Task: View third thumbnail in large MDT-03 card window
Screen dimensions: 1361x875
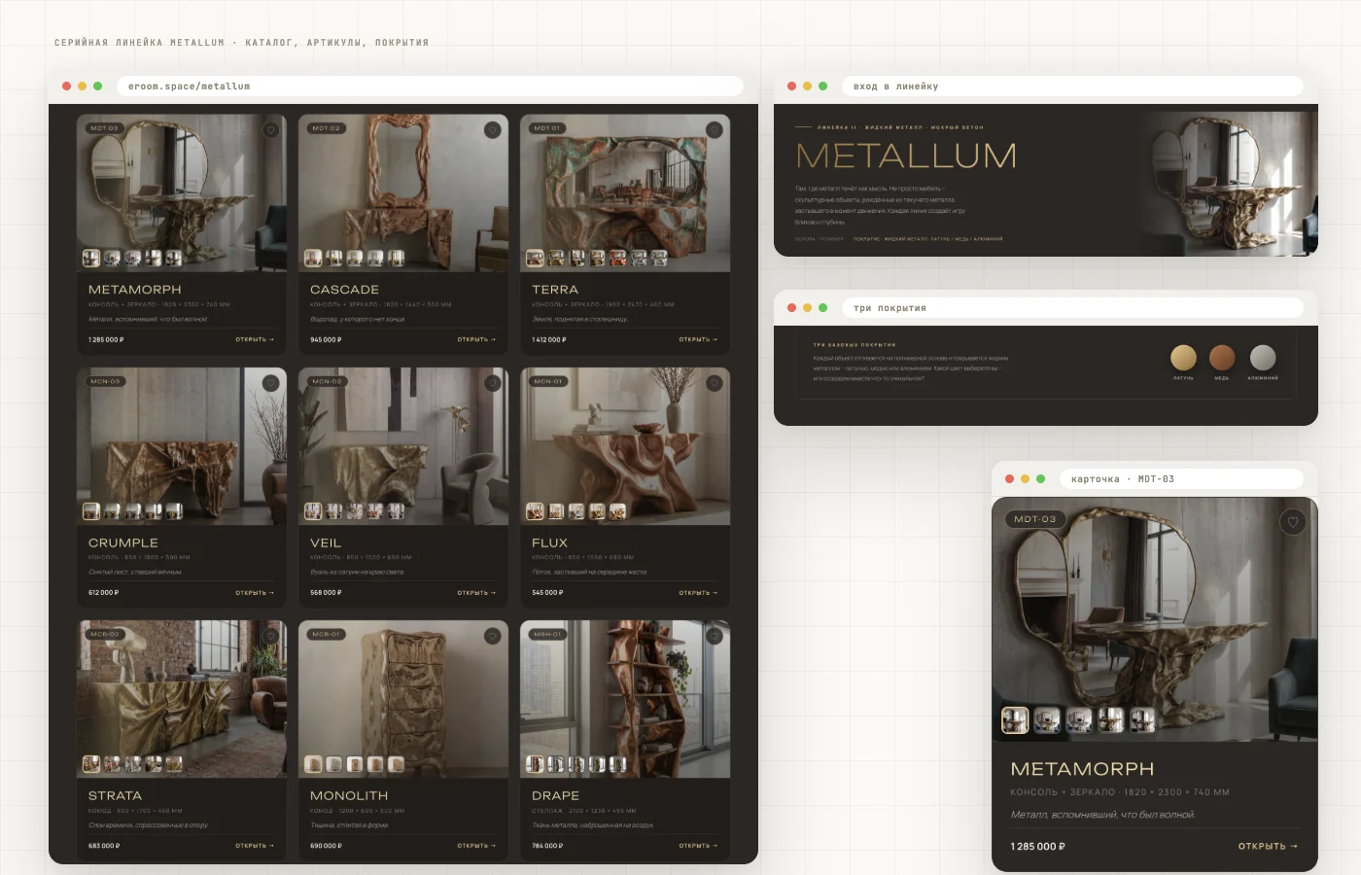Action: (1079, 719)
